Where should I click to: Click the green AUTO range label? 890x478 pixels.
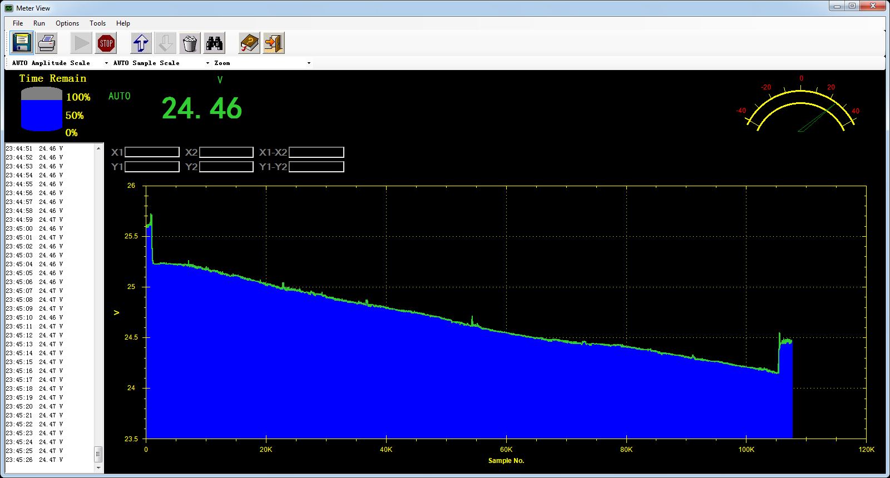(120, 96)
